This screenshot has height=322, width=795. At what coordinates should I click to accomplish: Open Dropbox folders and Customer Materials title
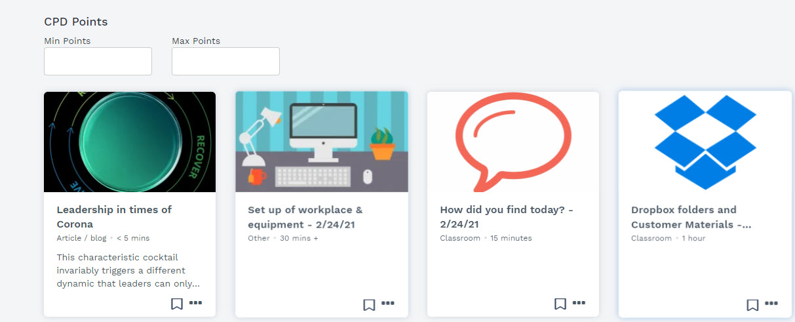(691, 216)
